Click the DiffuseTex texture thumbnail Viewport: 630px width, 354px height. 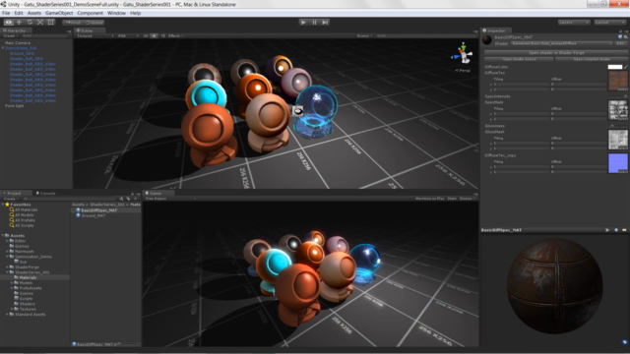tap(618, 81)
